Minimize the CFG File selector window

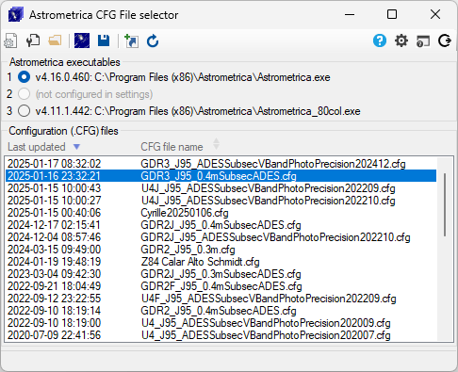pyautogui.click(x=350, y=14)
